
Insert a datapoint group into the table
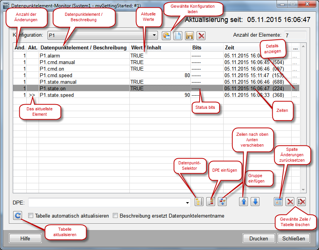tap(222, 202)
